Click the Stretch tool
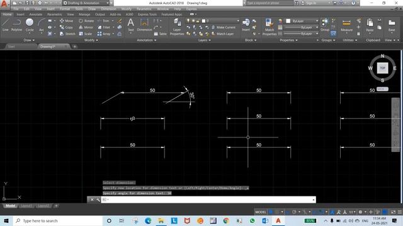 67,34
